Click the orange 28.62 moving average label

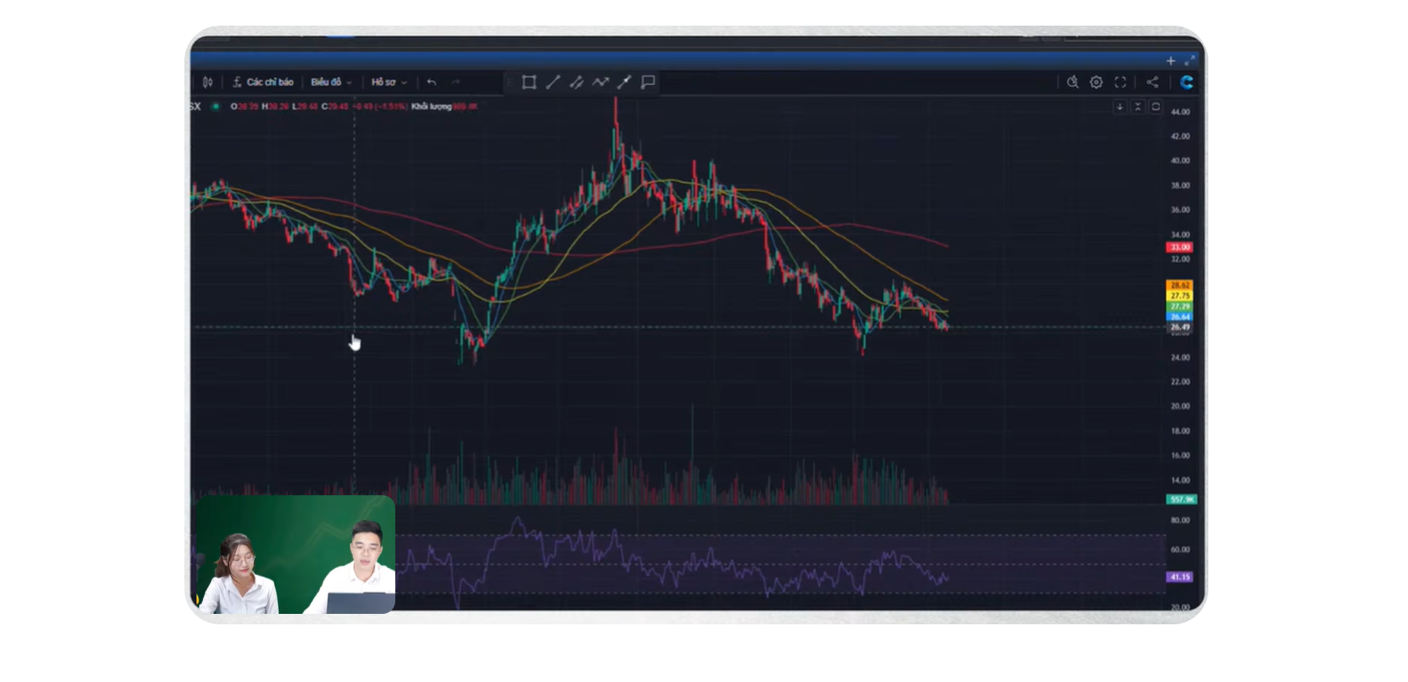[1179, 285]
